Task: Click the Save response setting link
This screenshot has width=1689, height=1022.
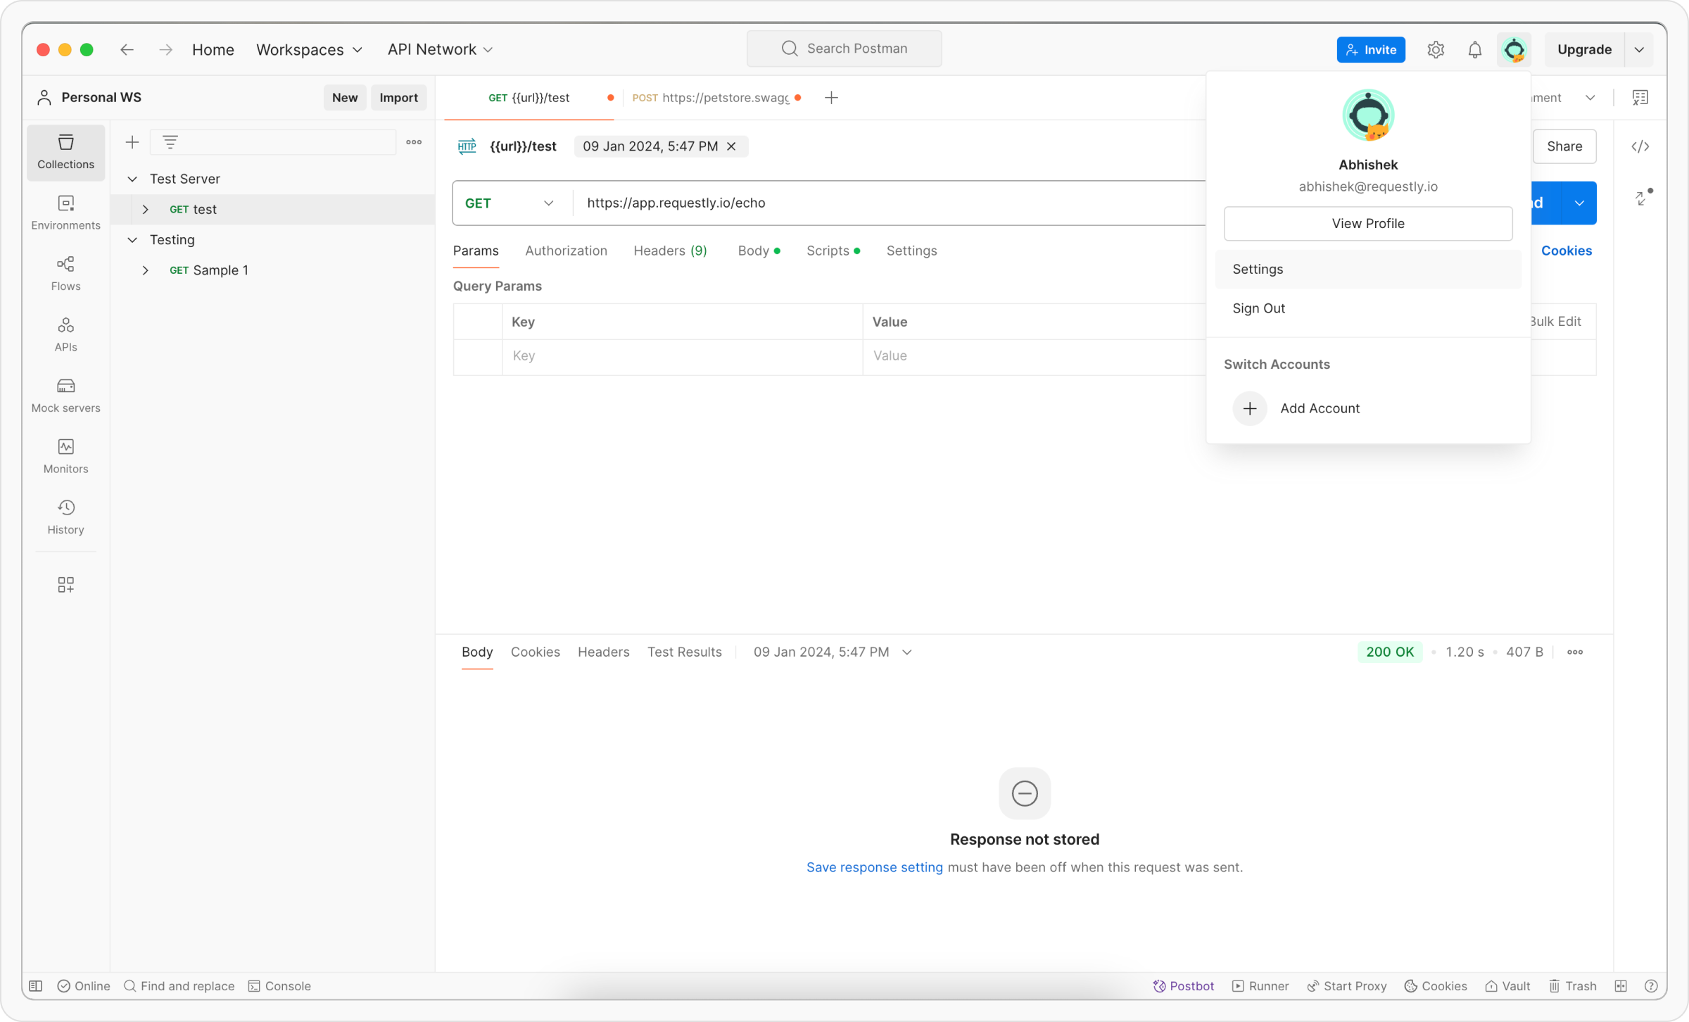Action: click(x=874, y=867)
